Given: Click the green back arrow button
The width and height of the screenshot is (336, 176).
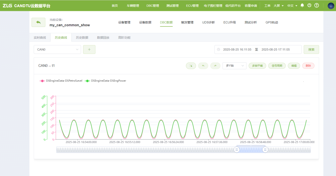Looking at the screenshot, I should coord(38,22).
